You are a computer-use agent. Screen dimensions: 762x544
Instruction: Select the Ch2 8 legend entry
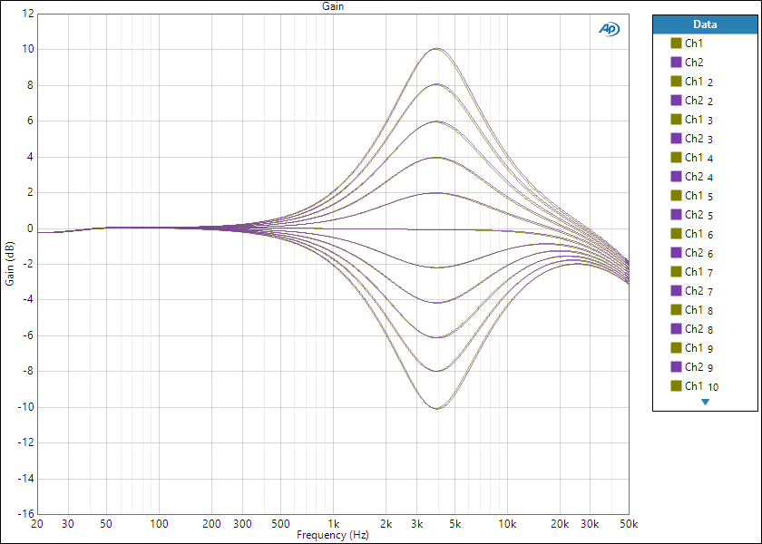point(692,329)
